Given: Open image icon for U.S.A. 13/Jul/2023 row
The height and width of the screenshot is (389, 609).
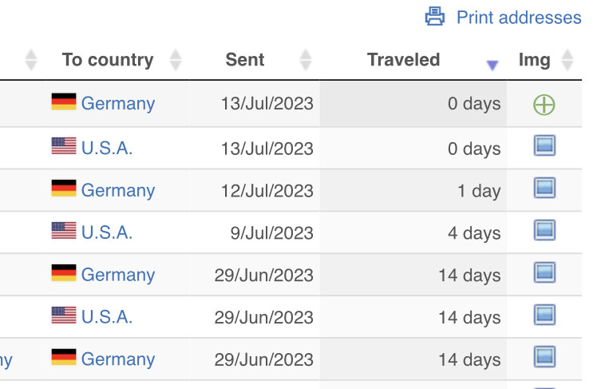Looking at the screenshot, I should [x=544, y=146].
